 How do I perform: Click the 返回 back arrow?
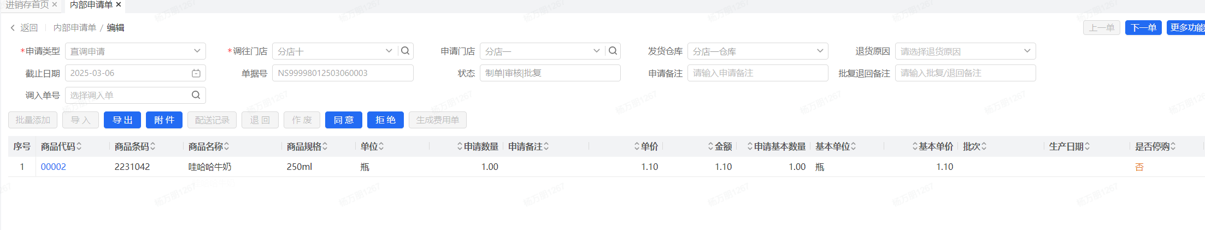[x=13, y=28]
